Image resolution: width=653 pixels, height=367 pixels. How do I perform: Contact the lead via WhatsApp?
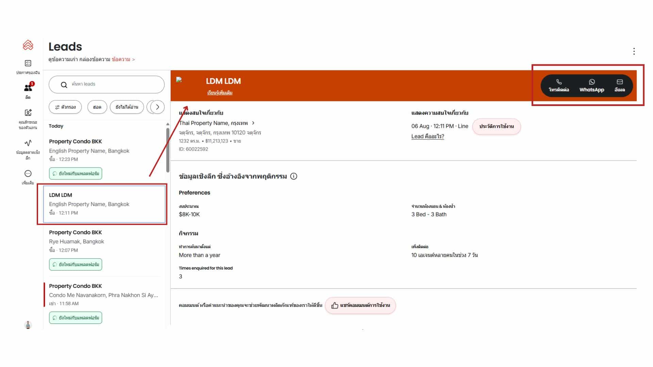pyautogui.click(x=591, y=86)
